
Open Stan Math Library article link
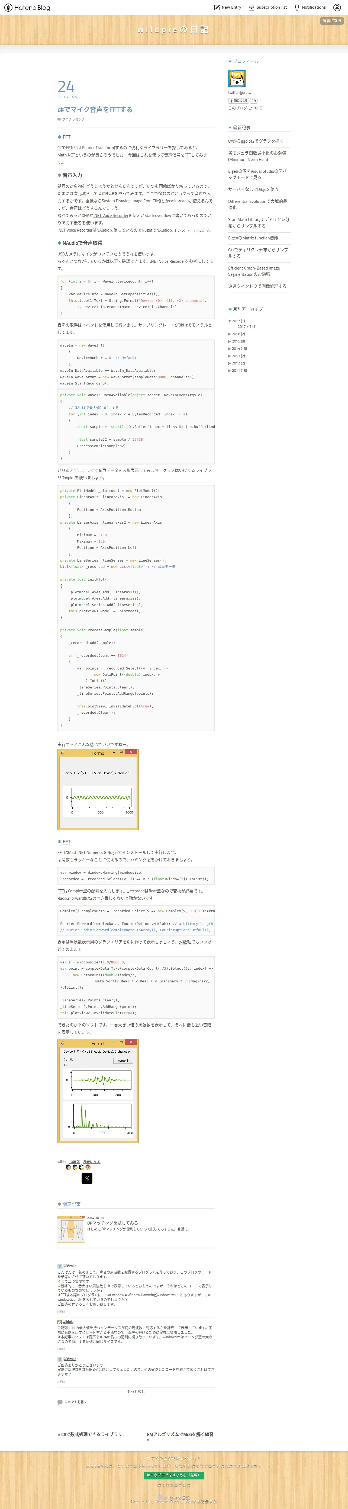coord(258,223)
